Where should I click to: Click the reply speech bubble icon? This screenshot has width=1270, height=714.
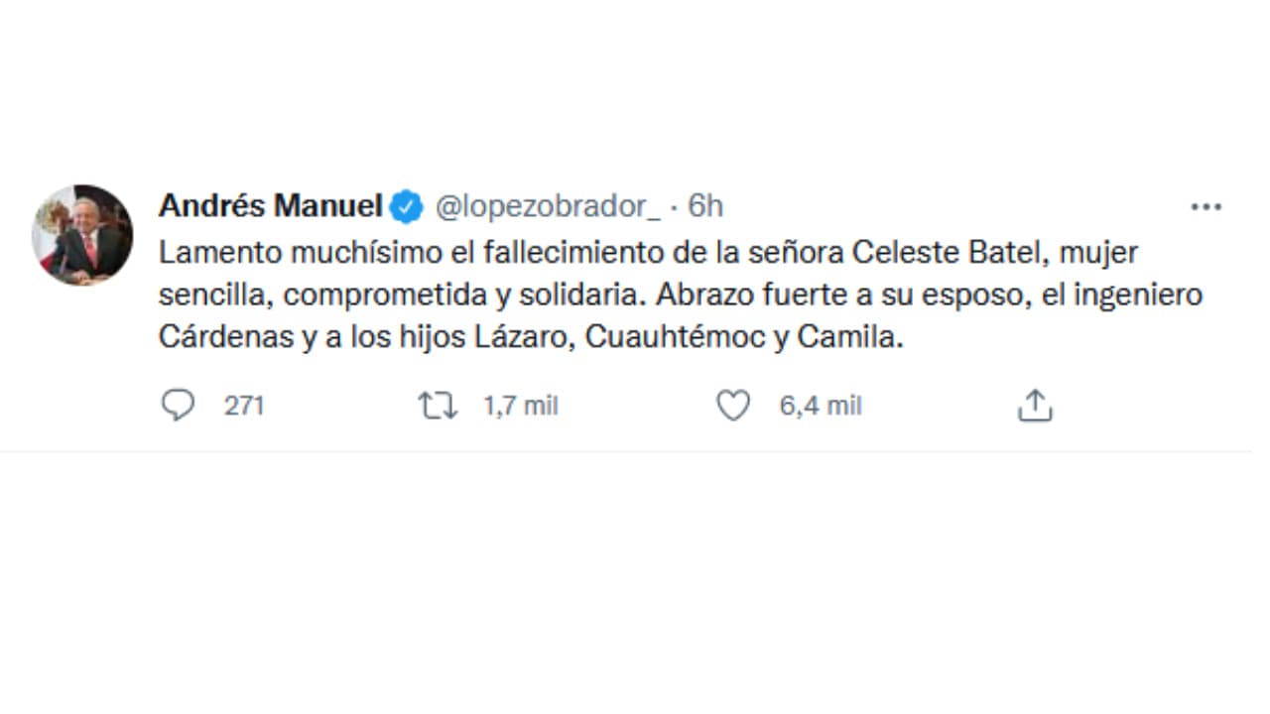click(179, 405)
